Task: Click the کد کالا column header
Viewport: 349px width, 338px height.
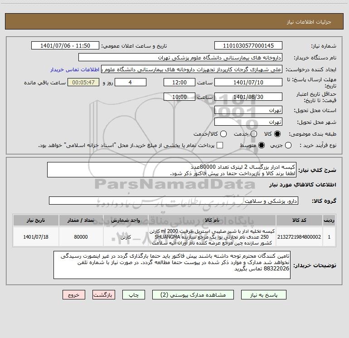Action: (299, 220)
